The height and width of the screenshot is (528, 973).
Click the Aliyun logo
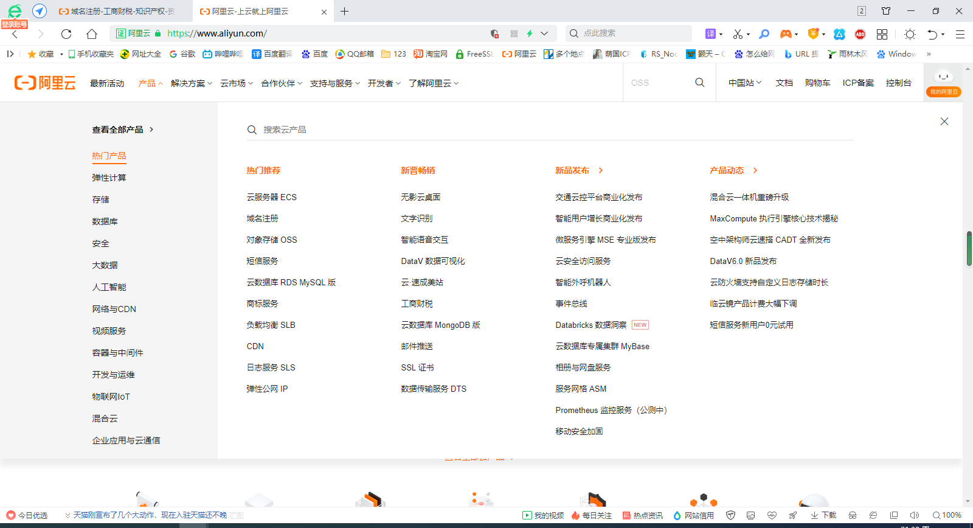45,83
